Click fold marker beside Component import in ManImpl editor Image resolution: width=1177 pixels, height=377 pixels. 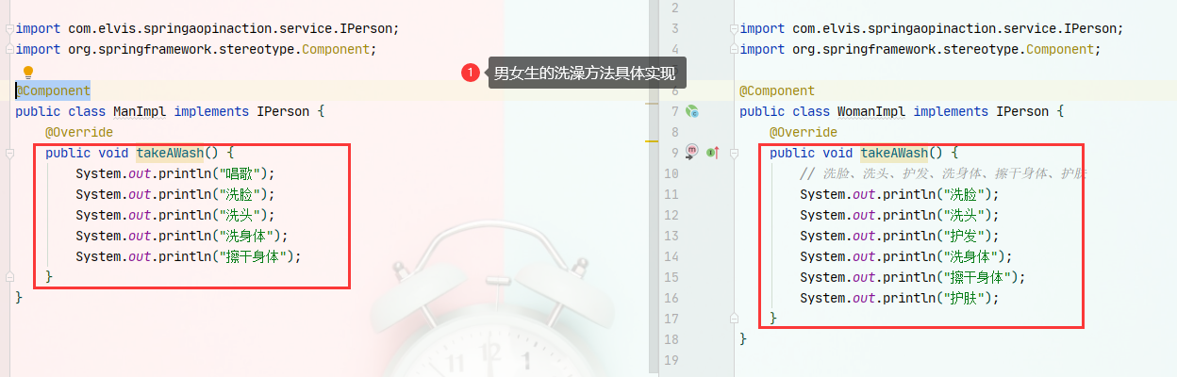click(8, 50)
